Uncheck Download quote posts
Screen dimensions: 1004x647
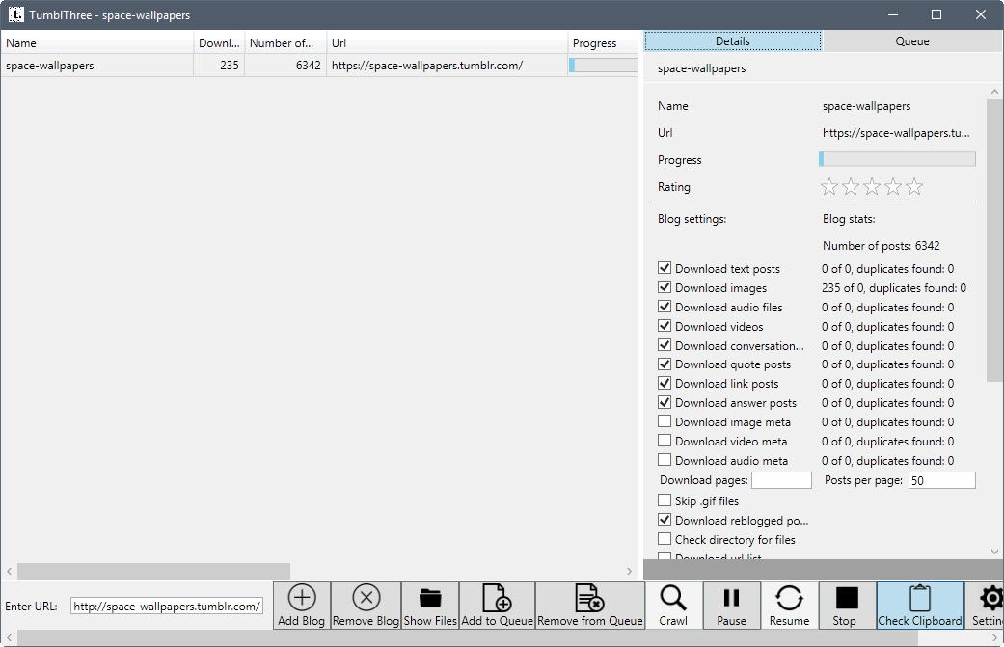665,364
